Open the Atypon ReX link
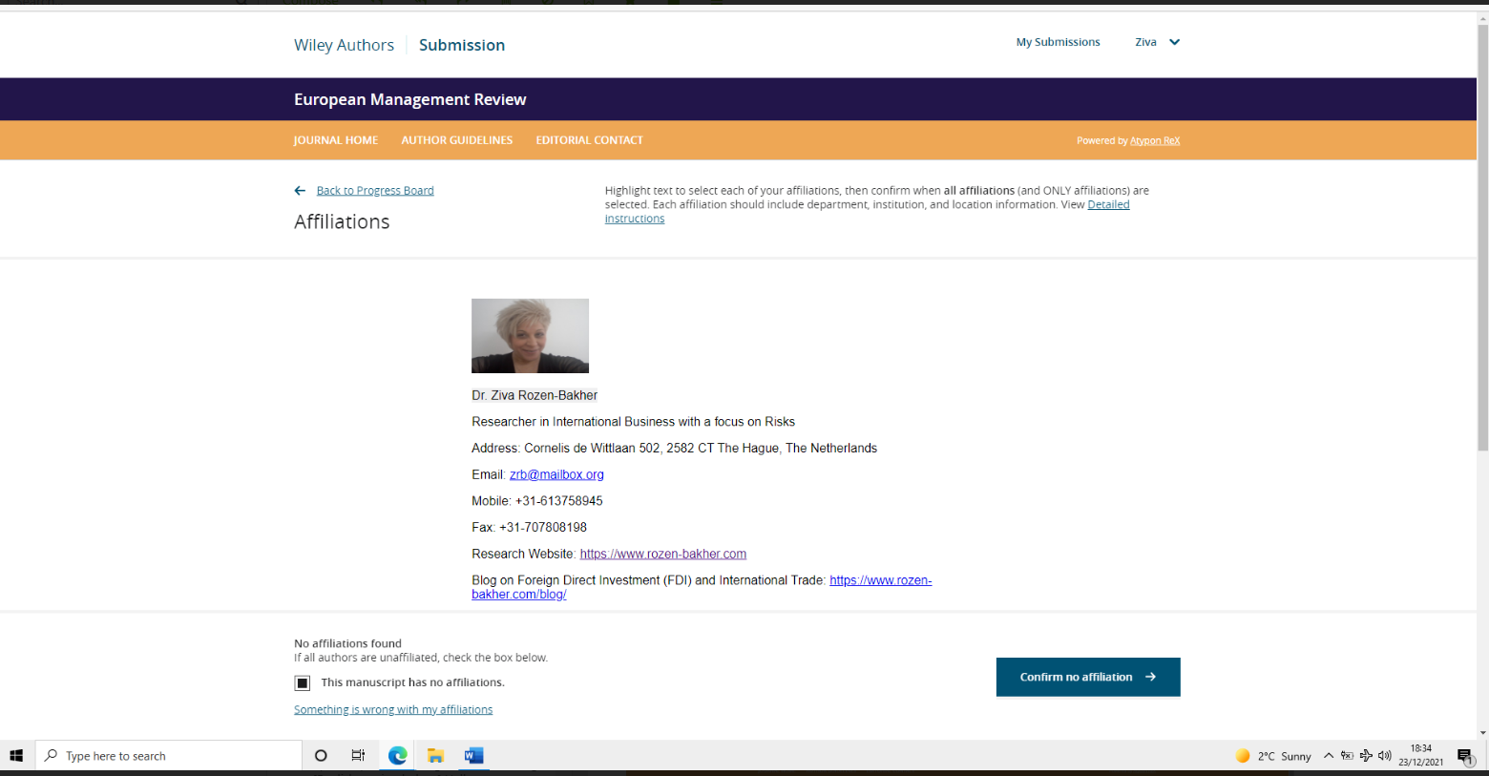Screen dimensions: 1489x776 (1155, 140)
